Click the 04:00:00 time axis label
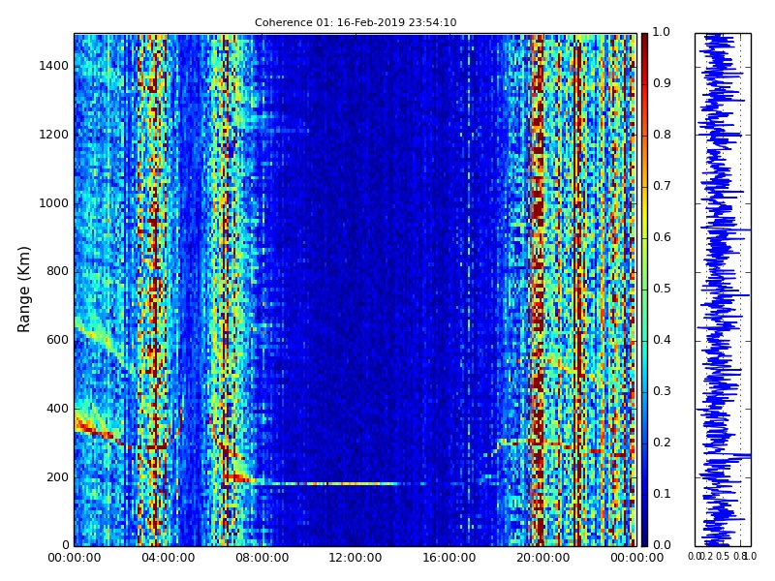 click(x=168, y=558)
